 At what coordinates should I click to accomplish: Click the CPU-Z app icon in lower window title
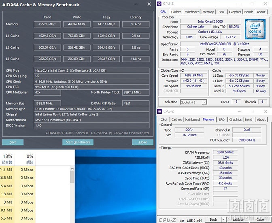click(x=159, y=112)
